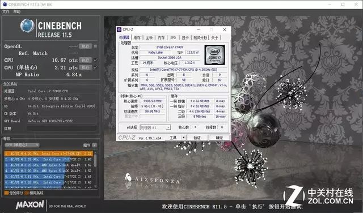Run the CPU single-core (单核心) benchmark
The image size is (363, 213).
pos(86,67)
